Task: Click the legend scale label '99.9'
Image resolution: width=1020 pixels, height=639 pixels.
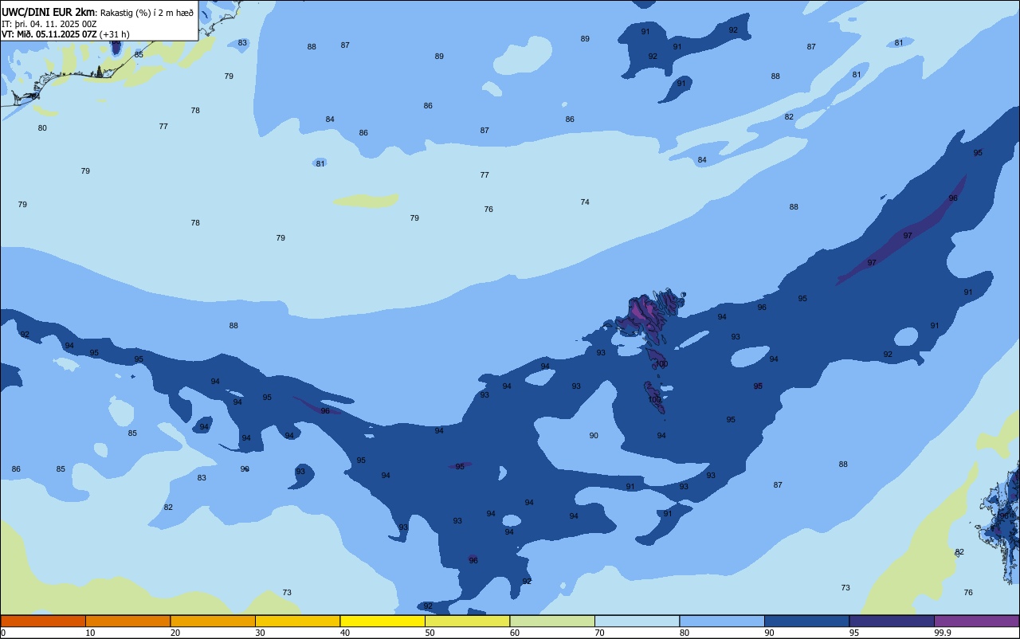Action: pyautogui.click(x=943, y=633)
